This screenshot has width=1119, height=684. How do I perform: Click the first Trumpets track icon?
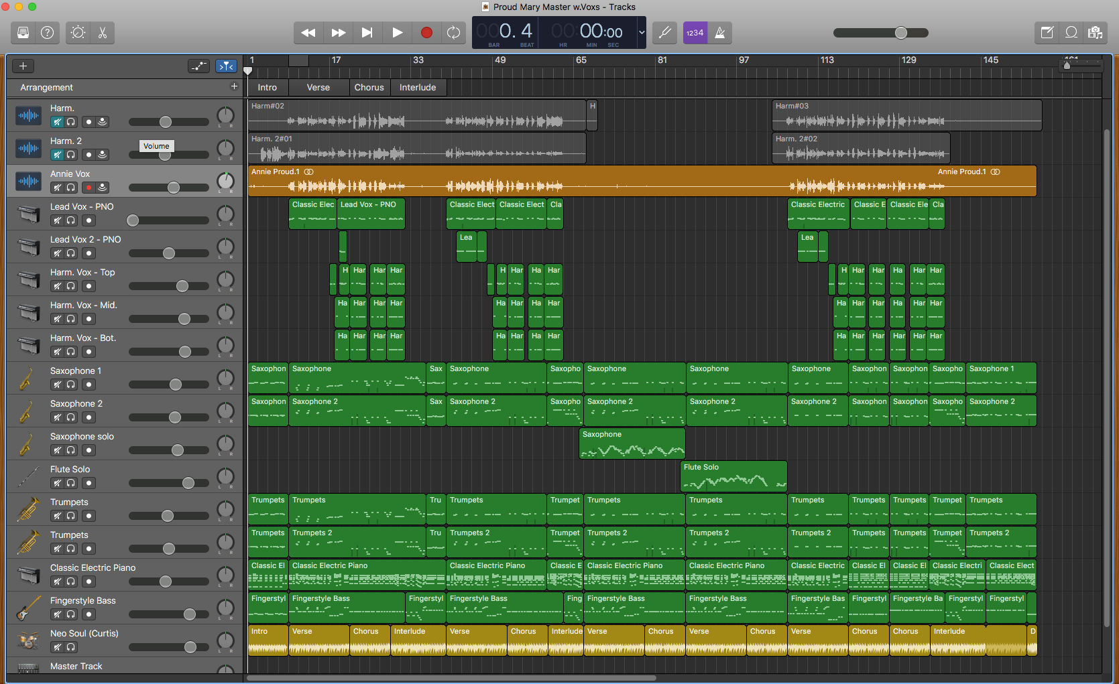27,509
